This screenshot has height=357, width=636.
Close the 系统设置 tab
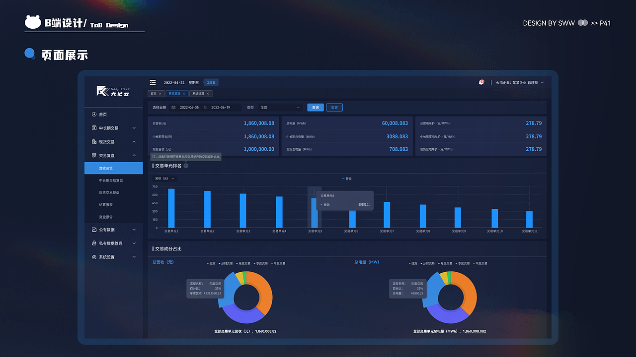tap(208, 94)
